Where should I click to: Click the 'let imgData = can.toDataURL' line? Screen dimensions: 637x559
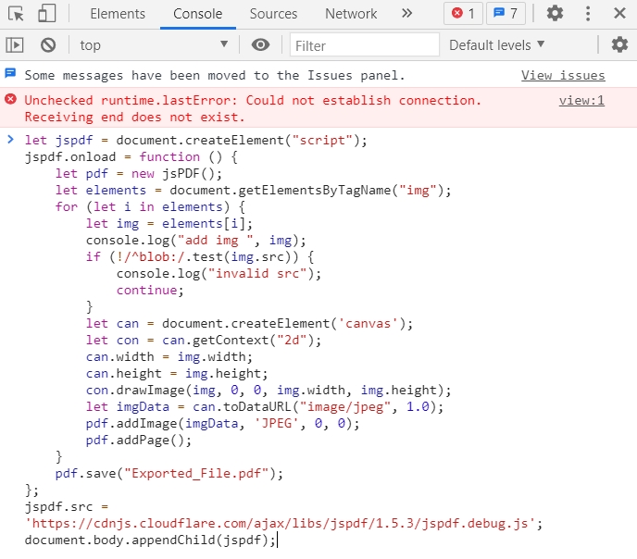(265, 407)
